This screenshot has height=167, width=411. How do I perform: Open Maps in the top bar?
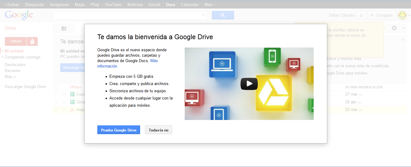click(x=80, y=5)
